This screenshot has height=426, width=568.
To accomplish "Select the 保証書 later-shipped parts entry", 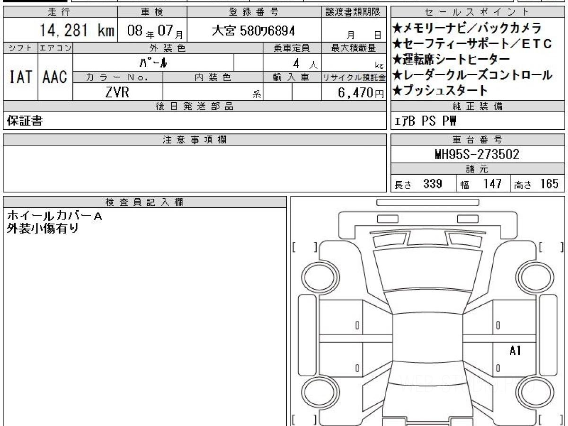I will pyautogui.click(x=25, y=121).
